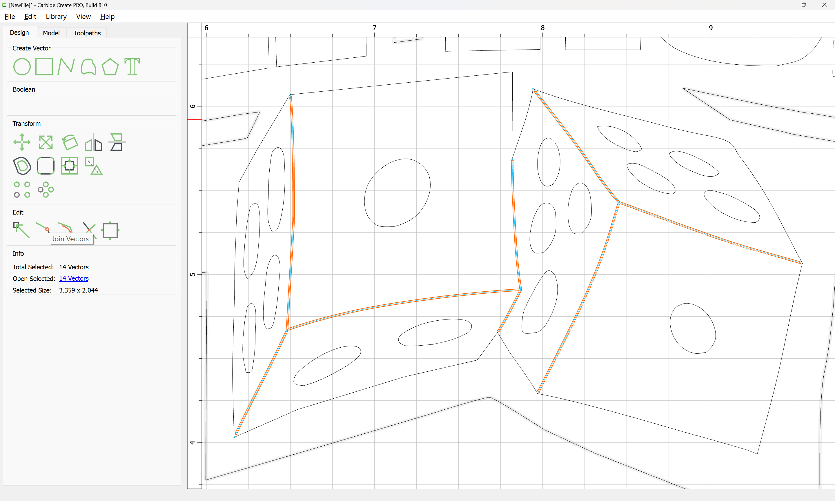Open the Corner treatment tool
The image size is (835, 501).
46,166
